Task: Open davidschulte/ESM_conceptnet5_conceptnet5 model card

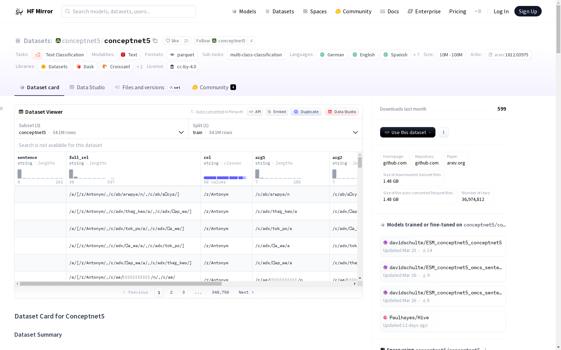Action: (443, 246)
